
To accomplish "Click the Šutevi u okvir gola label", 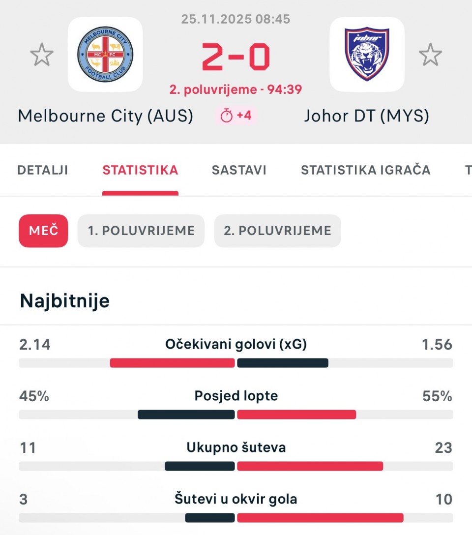I will pyautogui.click(x=236, y=500).
